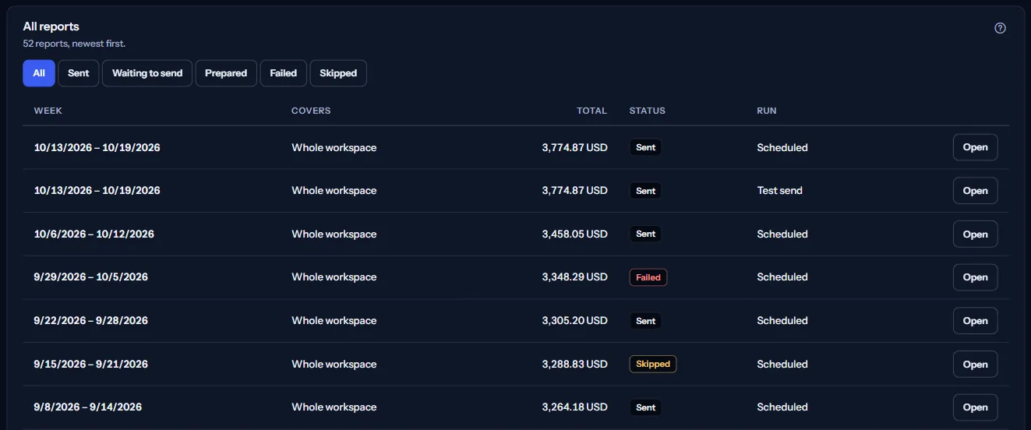
Task: Click the 9/29/2026 – 10/5/2026 week cell
Action: point(91,277)
